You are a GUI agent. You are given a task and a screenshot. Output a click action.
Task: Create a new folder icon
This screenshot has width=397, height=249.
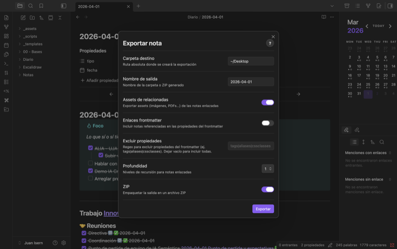point(32,18)
